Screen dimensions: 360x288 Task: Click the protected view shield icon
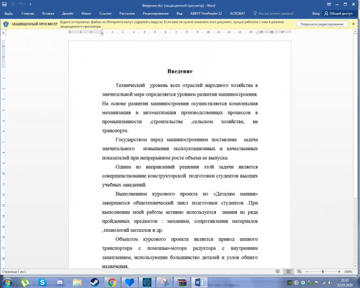(6, 24)
